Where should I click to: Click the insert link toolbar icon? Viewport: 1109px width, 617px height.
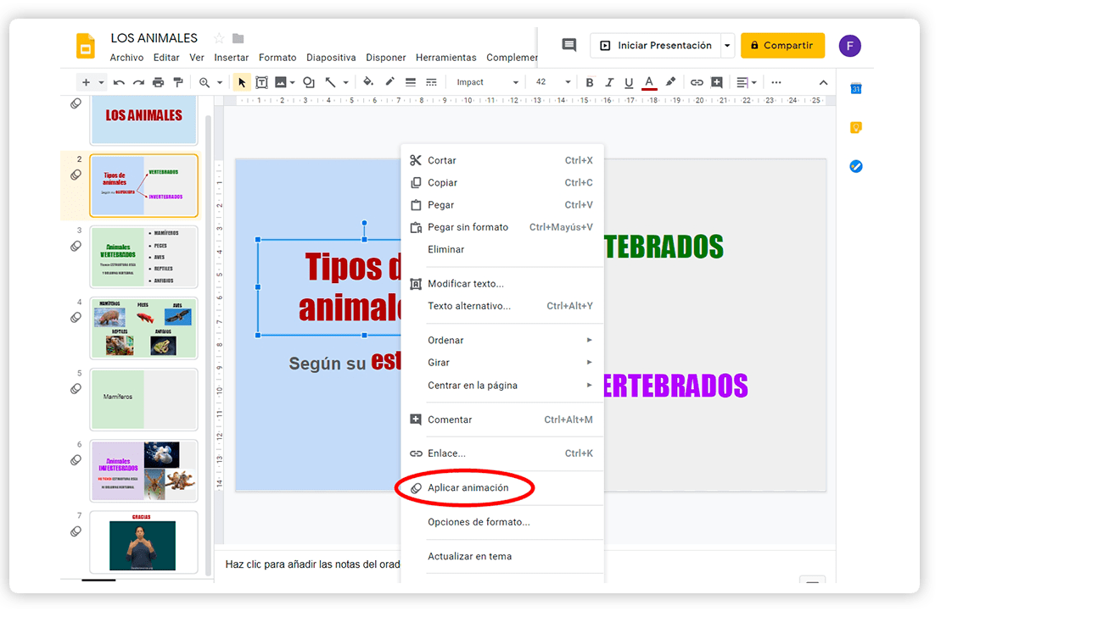click(x=697, y=82)
